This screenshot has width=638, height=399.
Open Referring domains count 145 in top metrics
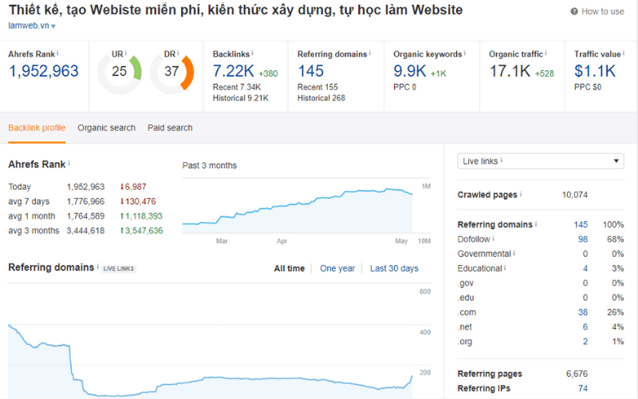[311, 71]
